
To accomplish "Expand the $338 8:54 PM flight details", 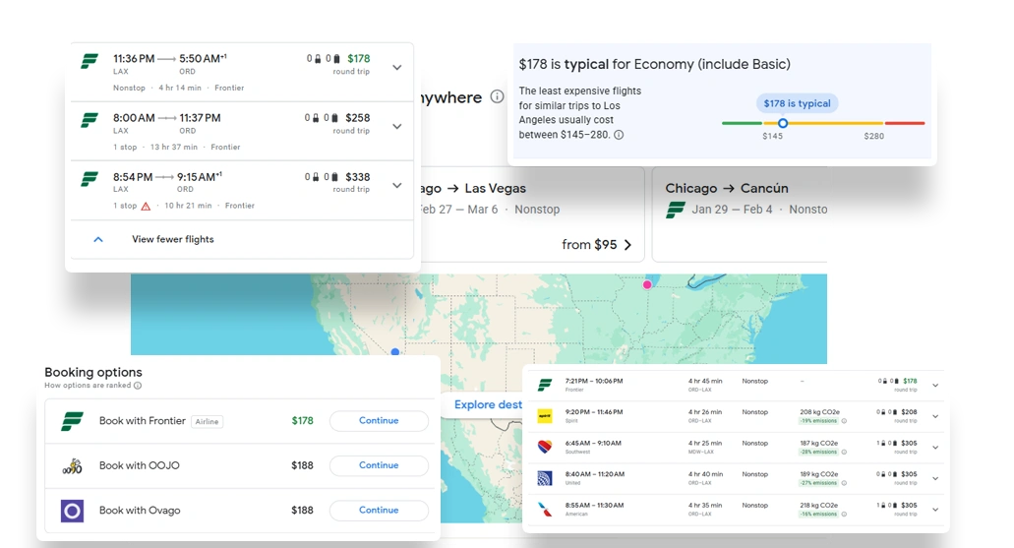I will pyautogui.click(x=397, y=185).
